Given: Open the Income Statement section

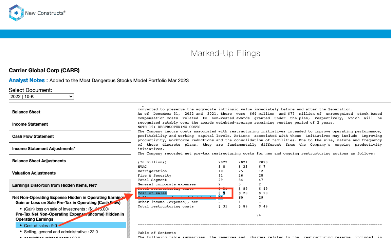Looking at the screenshot, I should coord(70,124).
